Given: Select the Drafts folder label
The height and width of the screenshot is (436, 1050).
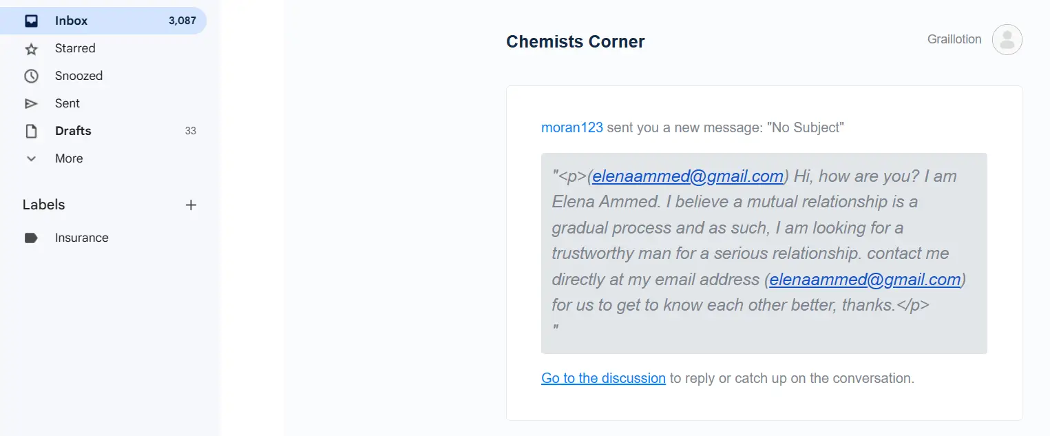Looking at the screenshot, I should pyautogui.click(x=73, y=131).
